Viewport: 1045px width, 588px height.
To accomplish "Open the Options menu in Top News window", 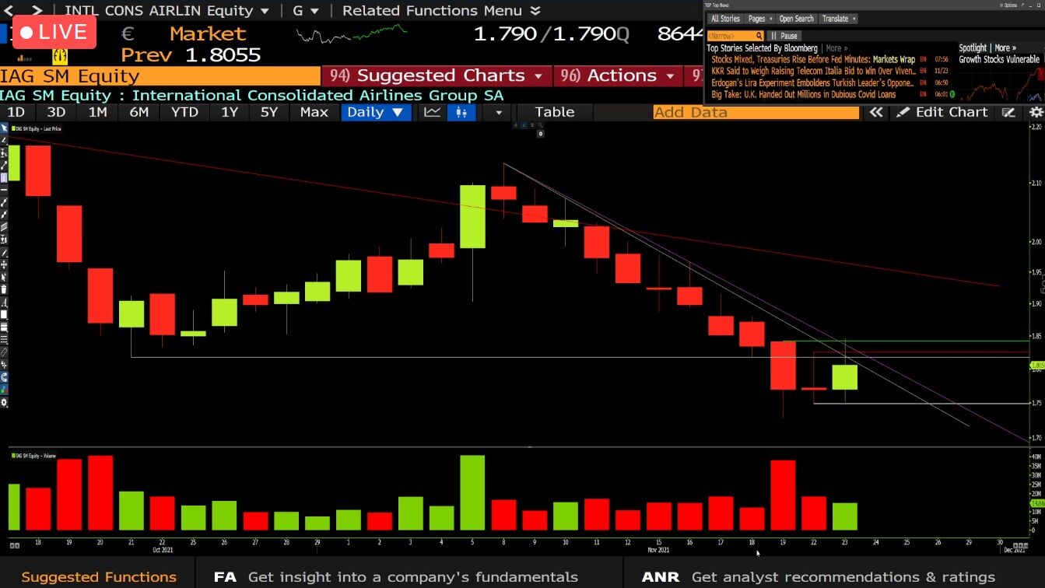I will [1008, 5].
